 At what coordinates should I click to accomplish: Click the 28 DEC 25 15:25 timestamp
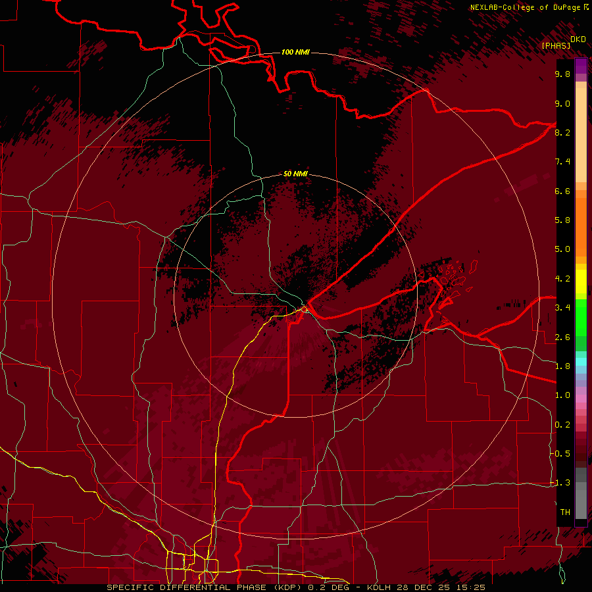[x=442, y=587]
